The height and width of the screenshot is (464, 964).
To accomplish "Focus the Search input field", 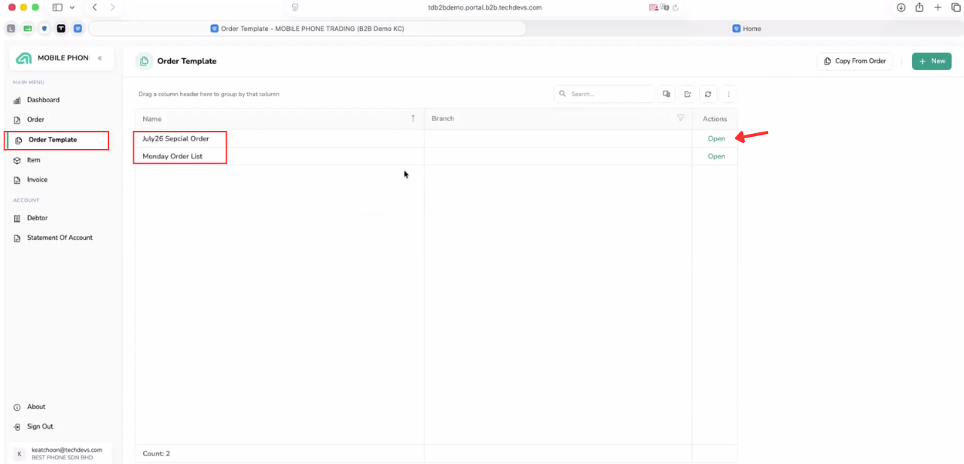I will pos(604,94).
